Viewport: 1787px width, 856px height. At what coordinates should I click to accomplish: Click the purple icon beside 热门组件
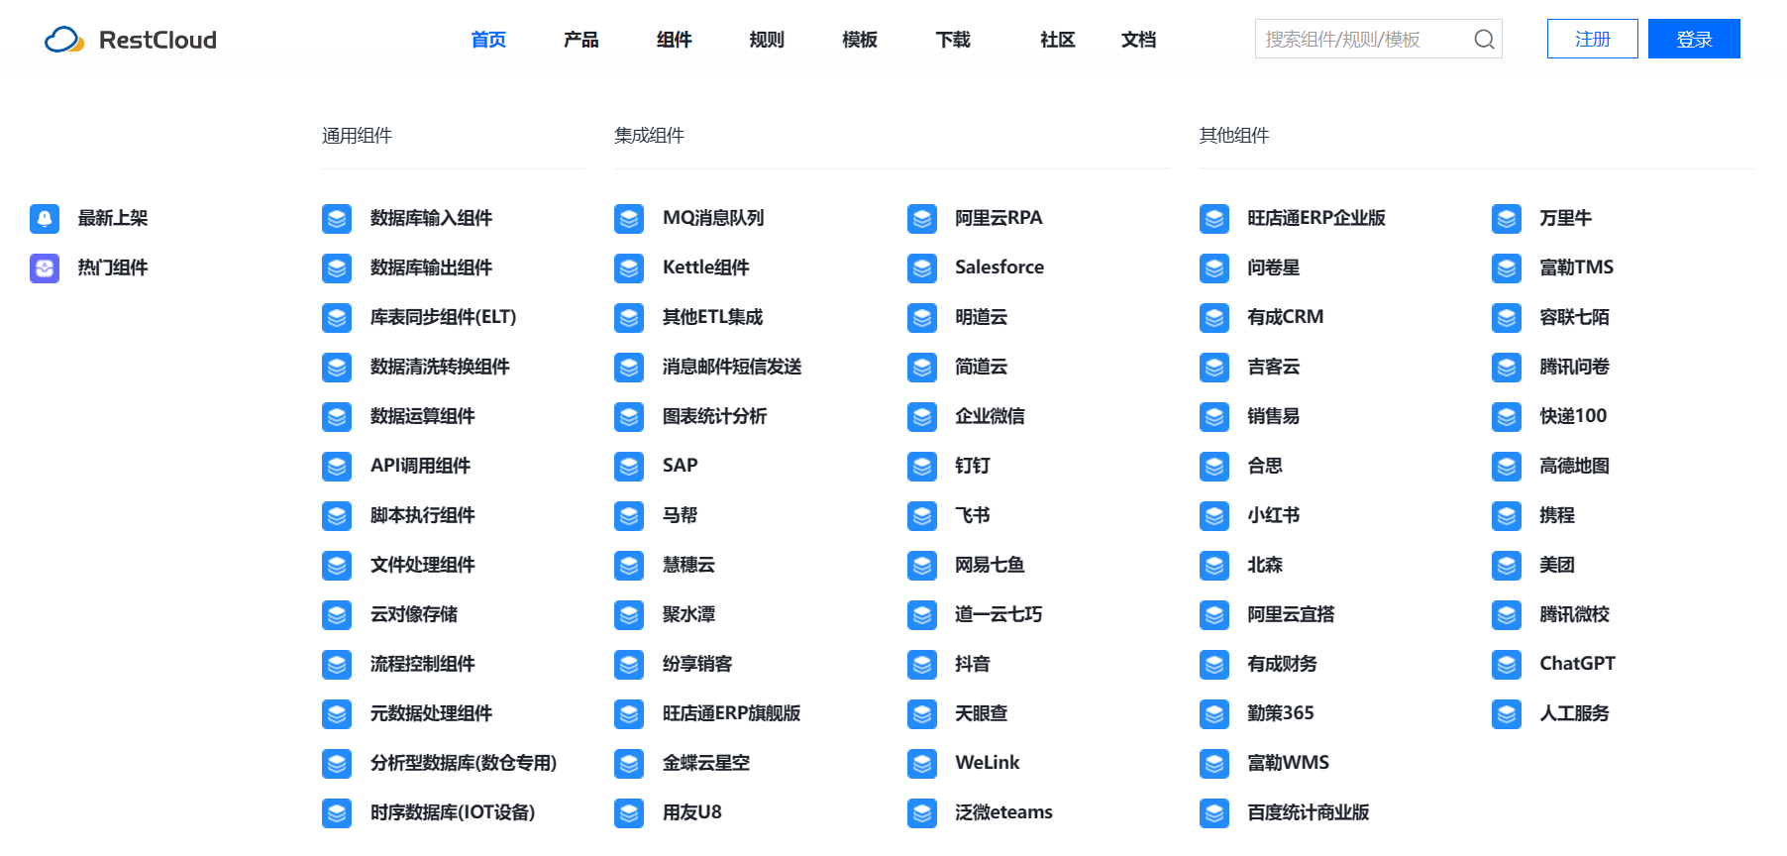click(x=45, y=268)
